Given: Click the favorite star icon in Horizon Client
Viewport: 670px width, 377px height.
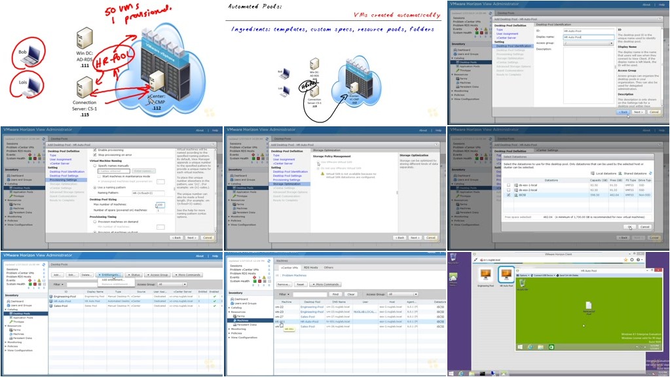Looking at the screenshot, I should (625, 260).
